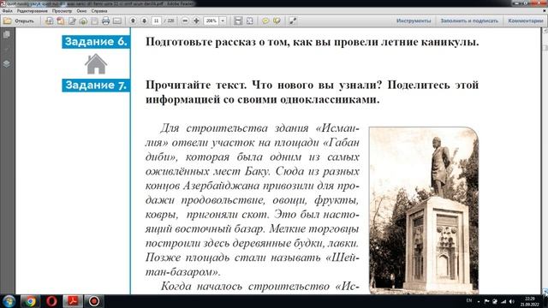Click the EN language indicator in tray
548x308 pixels.
click(469, 300)
